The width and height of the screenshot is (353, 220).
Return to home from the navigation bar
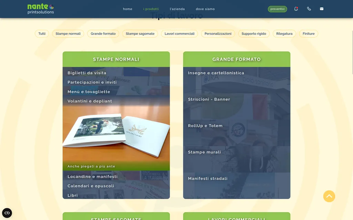(x=128, y=9)
